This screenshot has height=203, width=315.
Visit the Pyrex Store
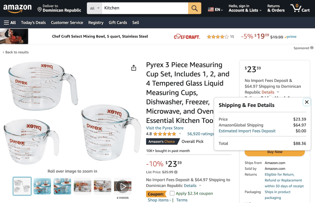[x=164, y=128]
